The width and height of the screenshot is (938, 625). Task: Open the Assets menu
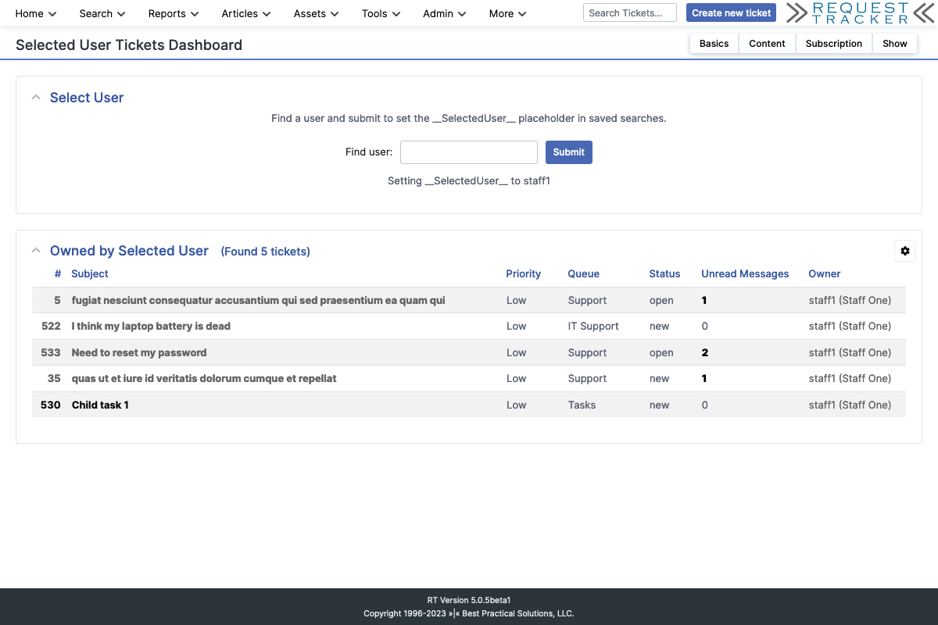point(314,13)
